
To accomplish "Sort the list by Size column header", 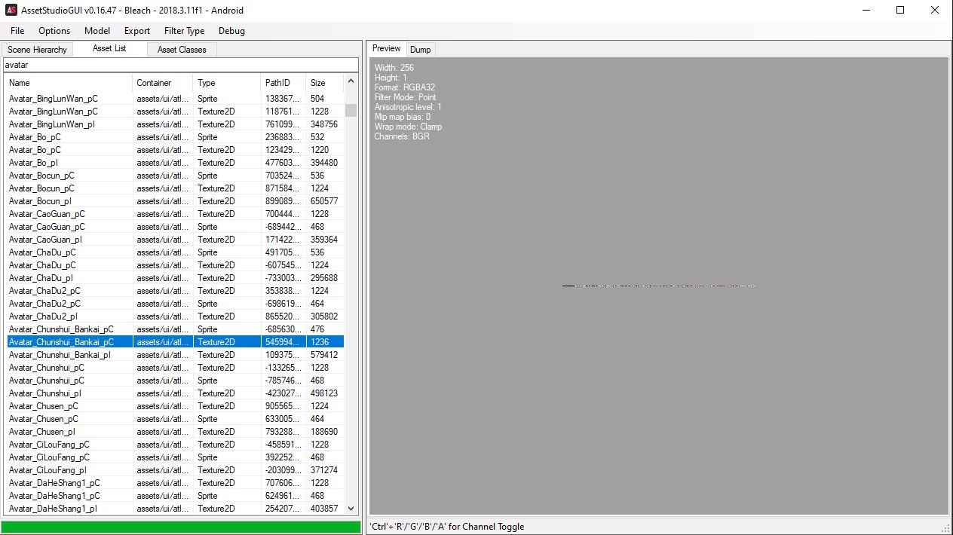I will [325, 83].
